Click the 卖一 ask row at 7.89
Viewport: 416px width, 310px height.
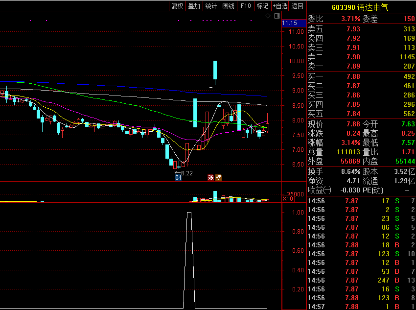click(361, 66)
